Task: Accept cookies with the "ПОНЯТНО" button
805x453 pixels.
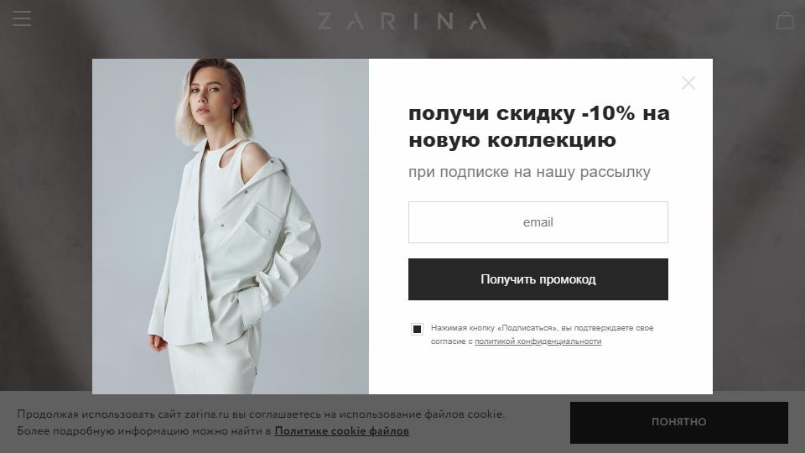Action: (x=678, y=422)
